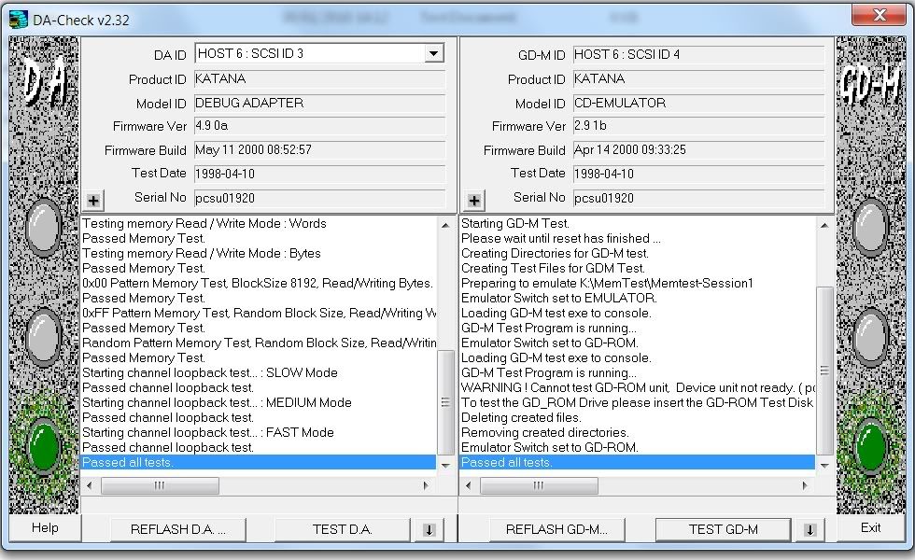Click the Exit button
Viewport: 915px width, 560px height.
[870, 527]
